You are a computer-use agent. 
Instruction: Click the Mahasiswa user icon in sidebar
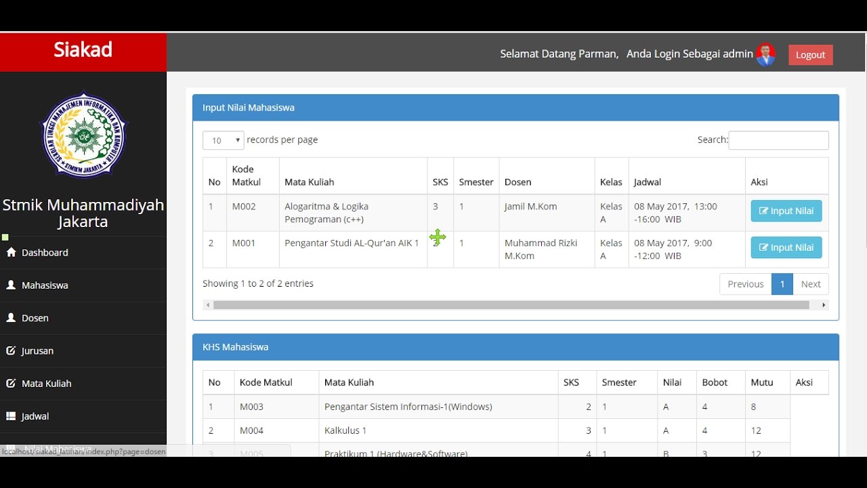11,285
